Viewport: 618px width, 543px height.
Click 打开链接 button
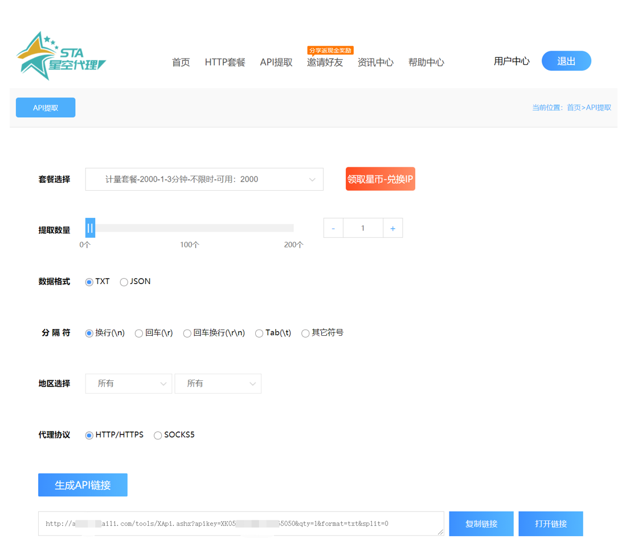tap(551, 524)
